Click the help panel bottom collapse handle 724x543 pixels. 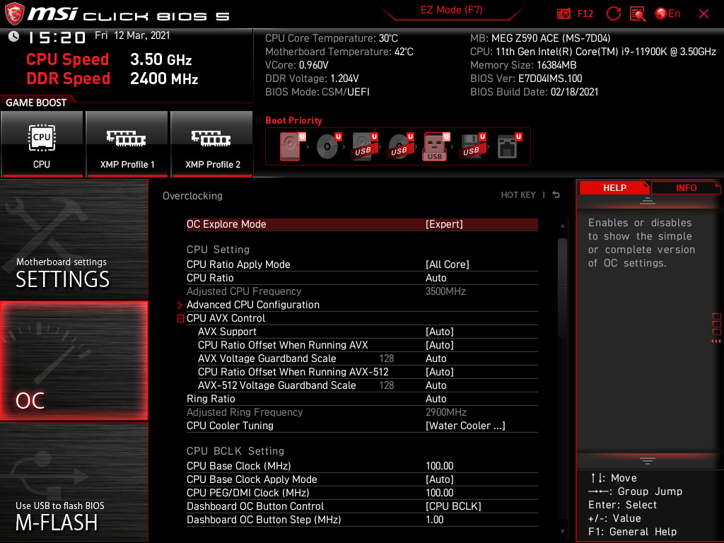[x=648, y=461]
